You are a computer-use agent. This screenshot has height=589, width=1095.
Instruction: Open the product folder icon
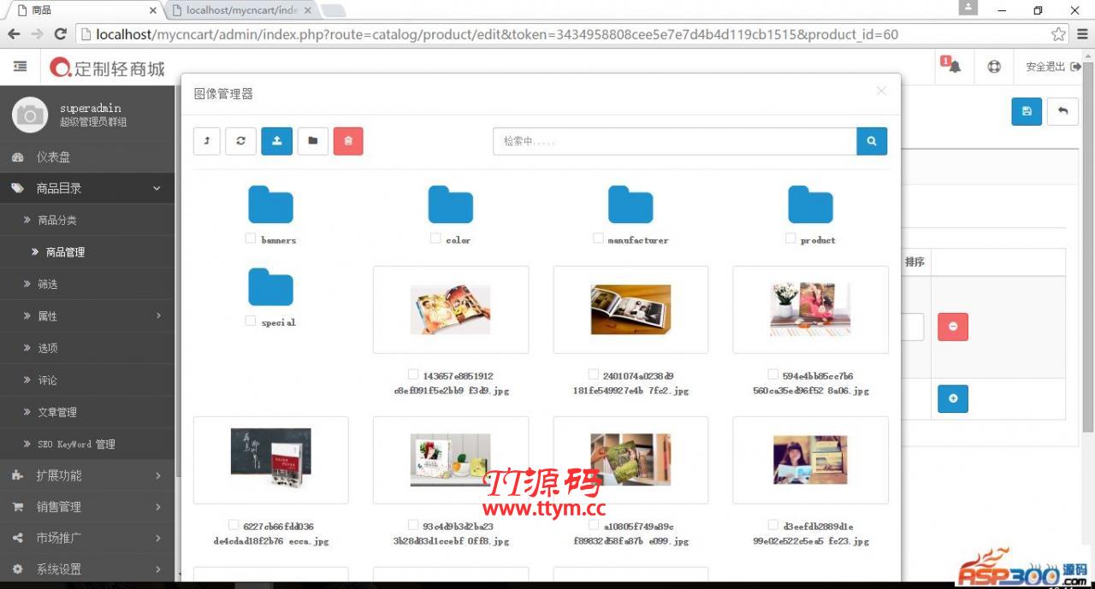[x=810, y=203]
